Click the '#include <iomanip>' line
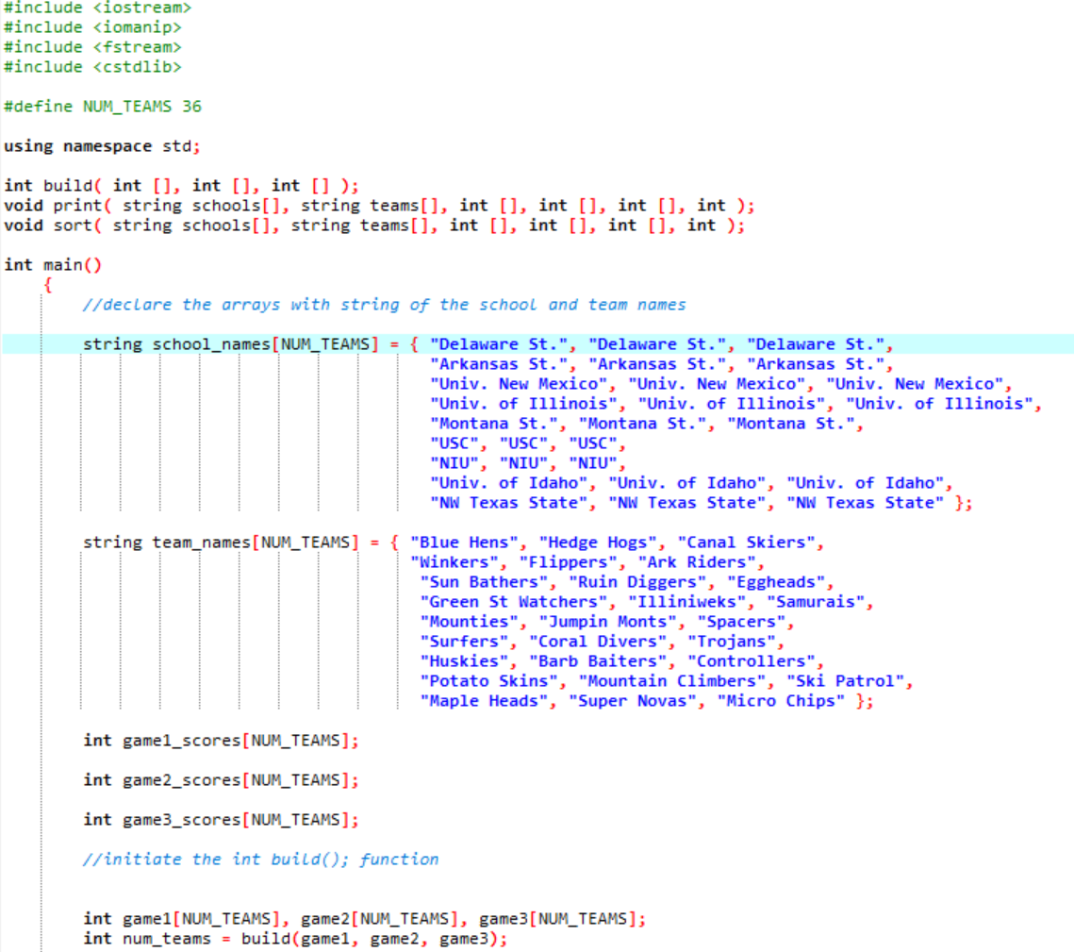1074x952 pixels. point(92,27)
